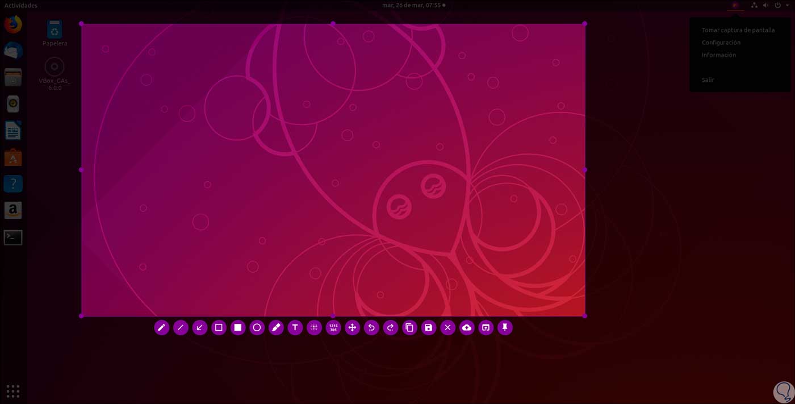Click the Flameshot tray icon in top bar

pos(735,5)
